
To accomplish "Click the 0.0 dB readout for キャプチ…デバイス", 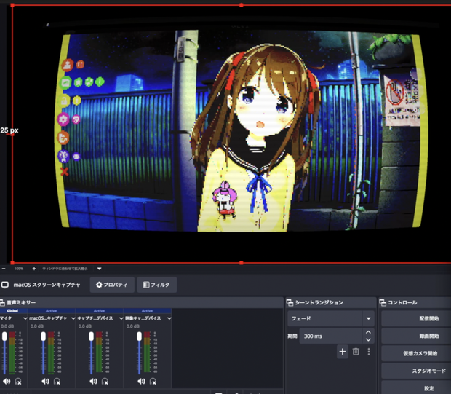I will click(85, 326).
